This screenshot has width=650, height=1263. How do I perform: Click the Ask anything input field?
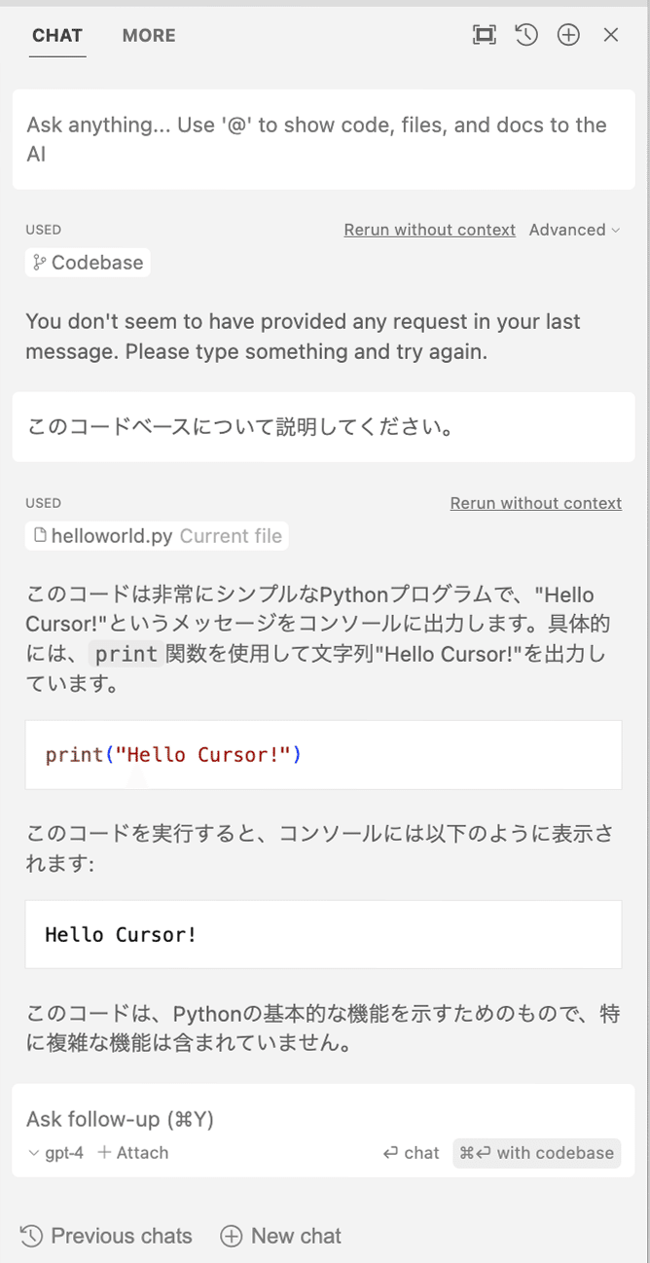coord(323,138)
